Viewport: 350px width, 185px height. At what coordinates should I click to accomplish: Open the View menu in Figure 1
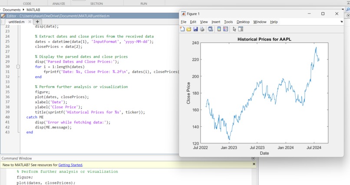(x=204, y=22)
